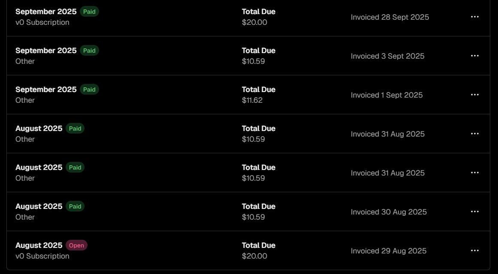Viewport: 498px width, 274px height.
Task: Select Paid badge on the $11.62 invoice
Action: [89, 89]
